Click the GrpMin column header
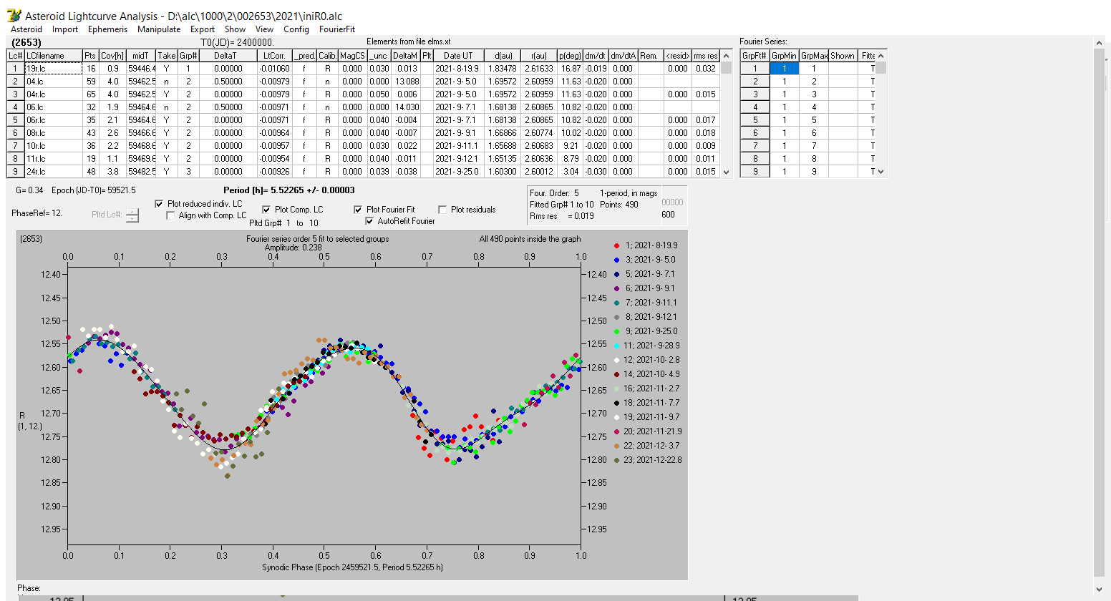 tap(784, 56)
